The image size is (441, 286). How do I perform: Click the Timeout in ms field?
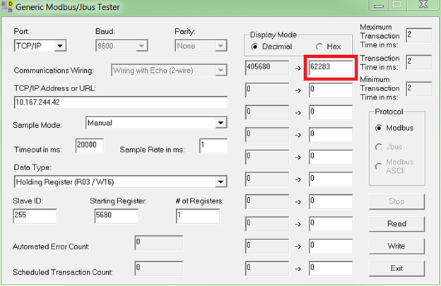pyautogui.click(x=90, y=145)
